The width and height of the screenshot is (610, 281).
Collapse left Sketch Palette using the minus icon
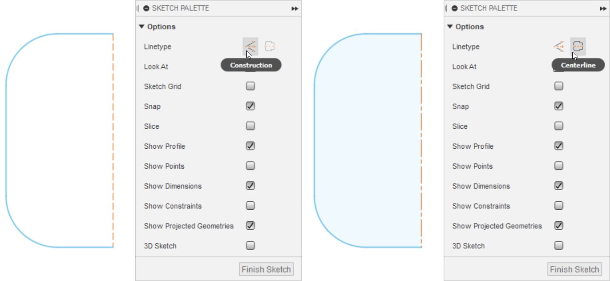coord(146,8)
